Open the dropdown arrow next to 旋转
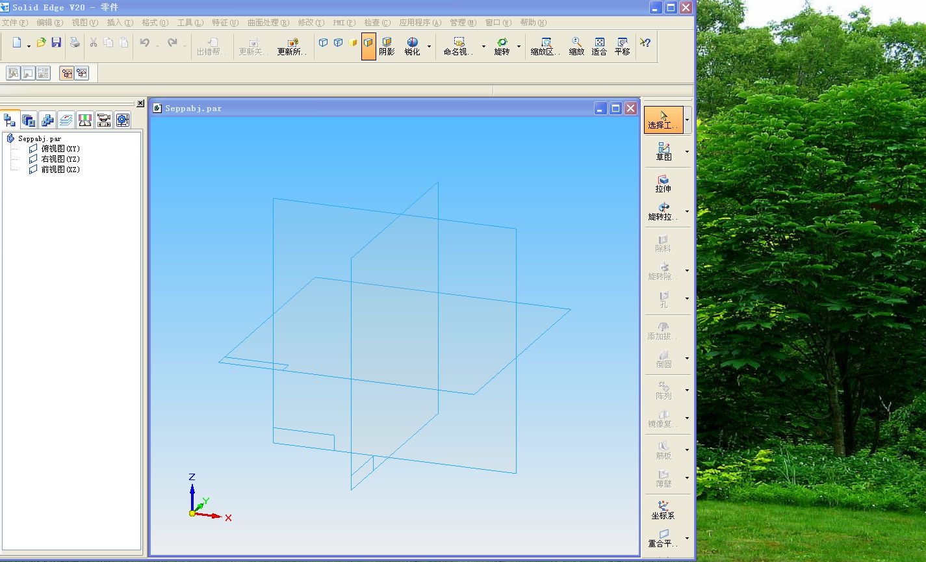The image size is (926, 562). 519,47
